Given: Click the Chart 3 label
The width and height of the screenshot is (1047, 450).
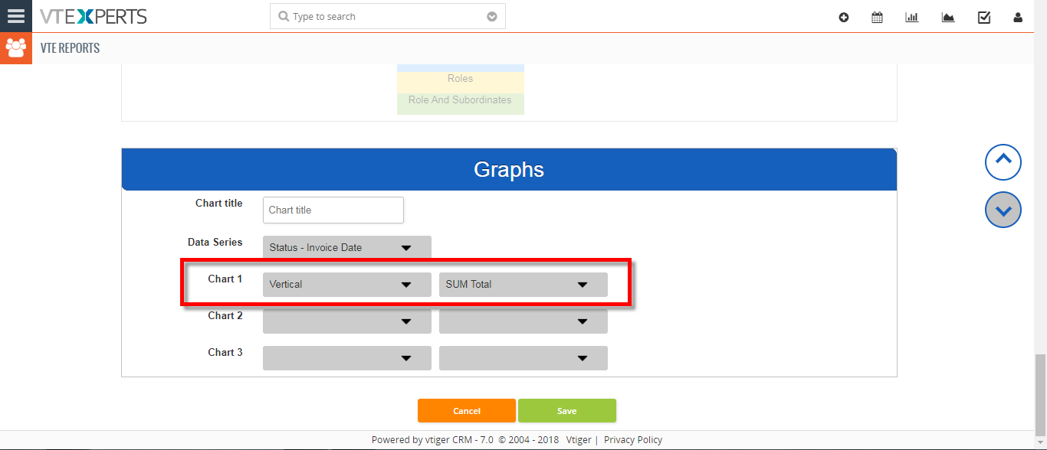Looking at the screenshot, I should tap(225, 353).
